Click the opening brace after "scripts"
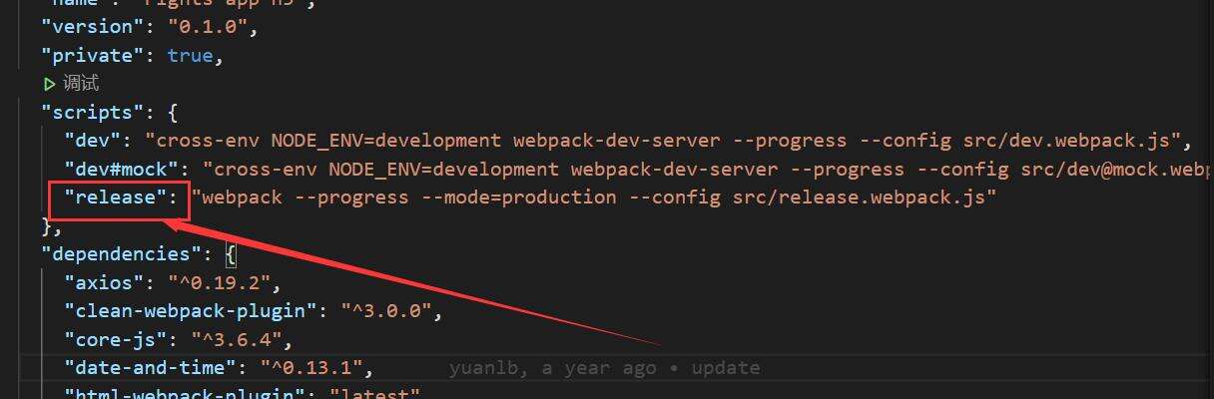The height and width of the screenshot is (399, 1214). click(x=173, y=112)
